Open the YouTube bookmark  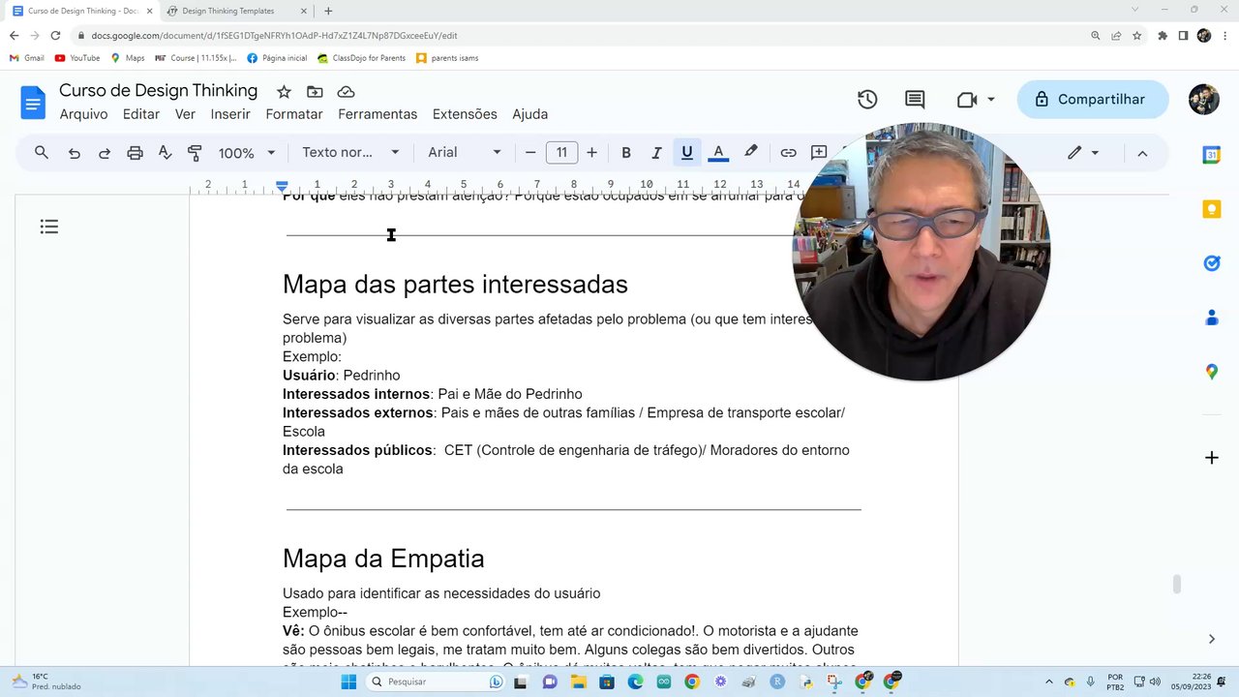77,58
